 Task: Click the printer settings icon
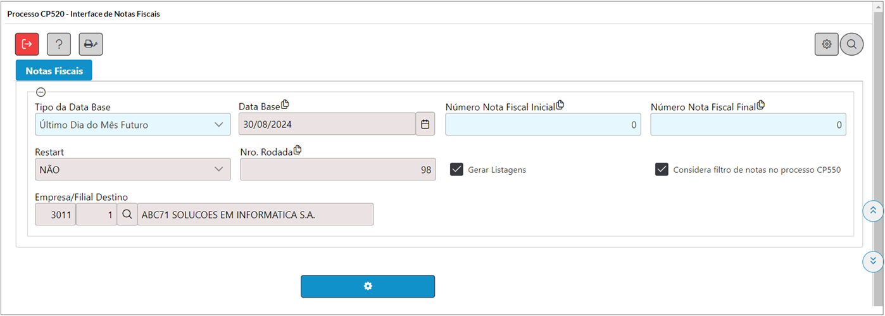coord(91,44)
